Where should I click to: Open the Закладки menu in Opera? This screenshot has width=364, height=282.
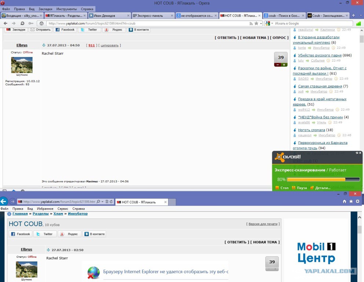coord(45,9)
